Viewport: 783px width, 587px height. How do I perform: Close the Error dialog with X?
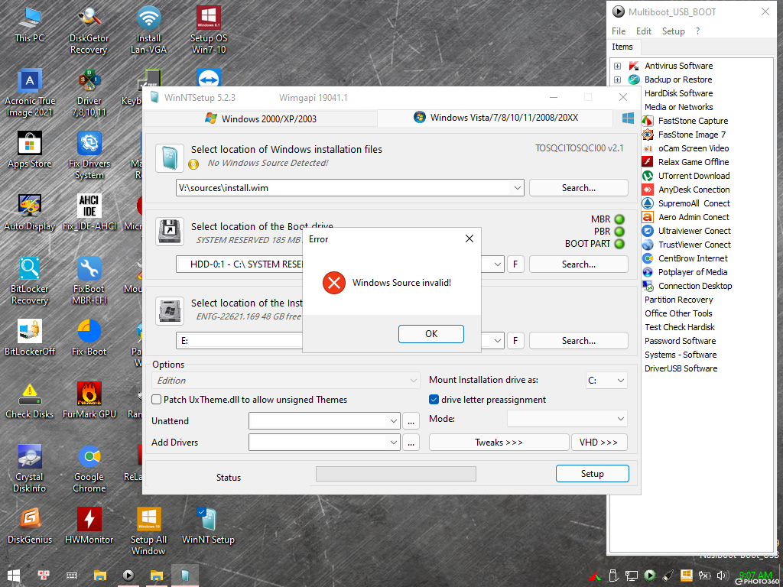[469, 238]
